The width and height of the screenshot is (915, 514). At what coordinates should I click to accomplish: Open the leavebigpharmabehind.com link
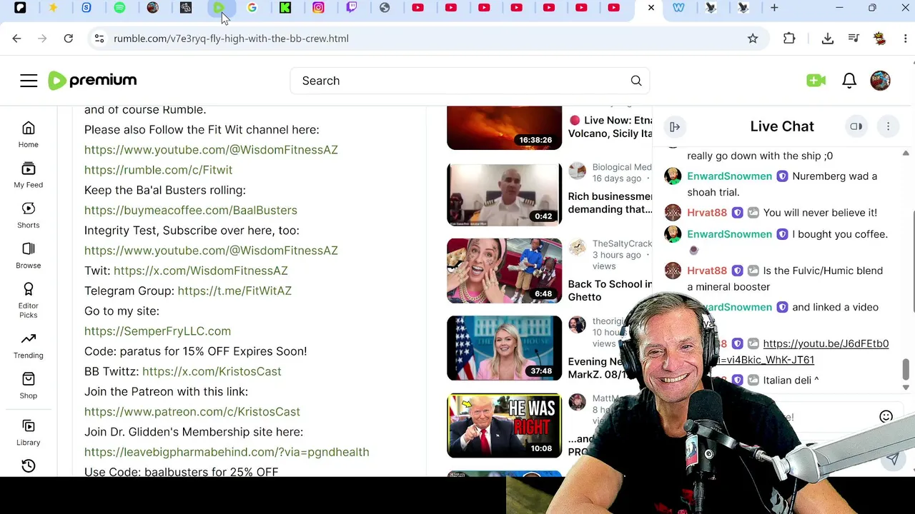point(227,452)
